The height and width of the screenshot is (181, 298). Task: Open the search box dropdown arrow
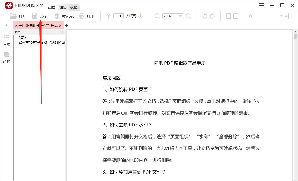click(x=281, y=16)
